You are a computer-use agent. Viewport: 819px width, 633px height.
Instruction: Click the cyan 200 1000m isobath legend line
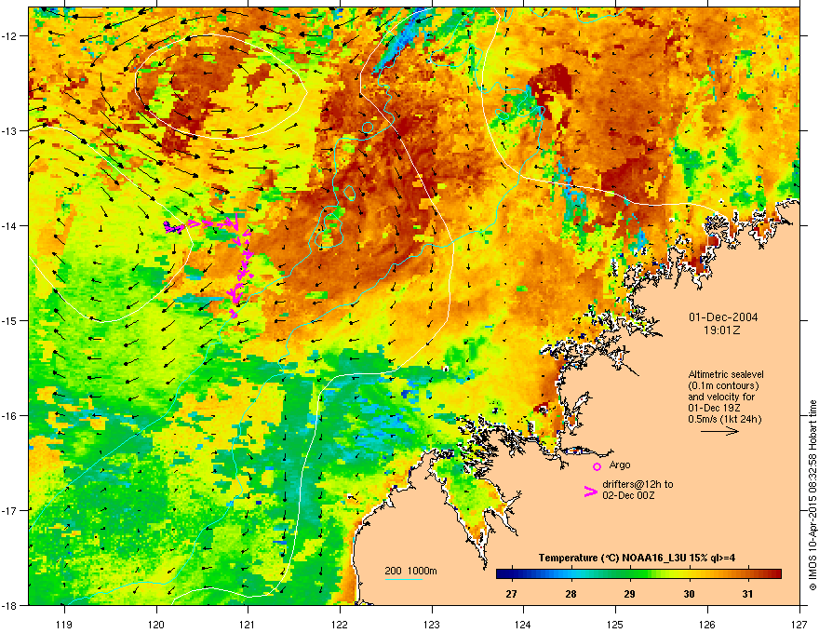[403, 579]
